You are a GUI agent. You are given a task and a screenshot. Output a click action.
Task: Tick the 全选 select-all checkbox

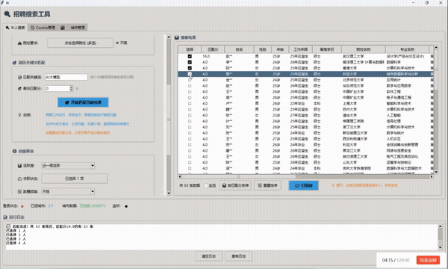pyautogui.click(x=206, y=185)
